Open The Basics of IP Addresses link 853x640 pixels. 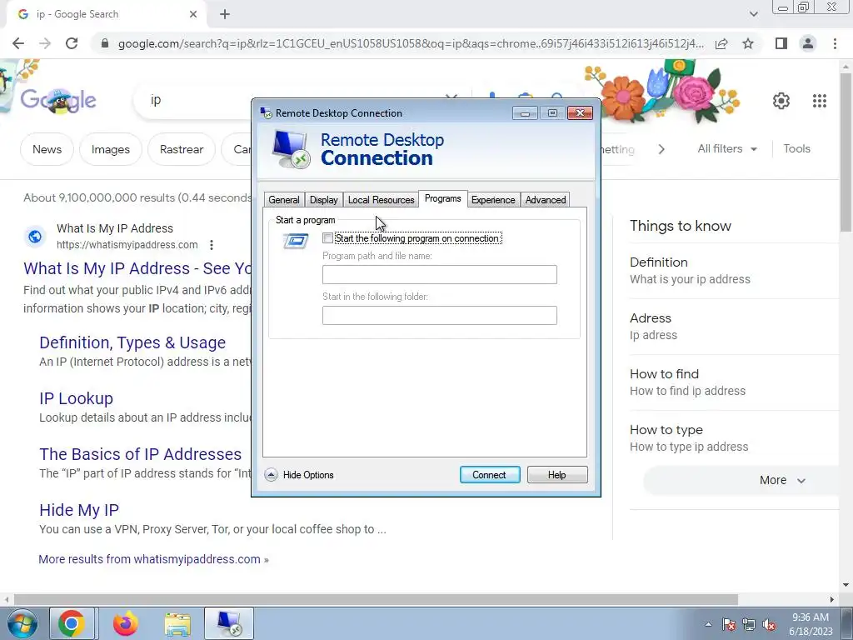point(140,454)
